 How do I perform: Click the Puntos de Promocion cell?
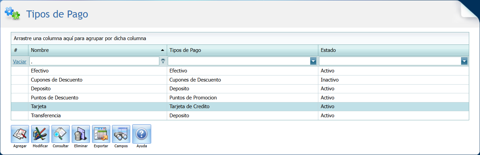tap(243, 98)
